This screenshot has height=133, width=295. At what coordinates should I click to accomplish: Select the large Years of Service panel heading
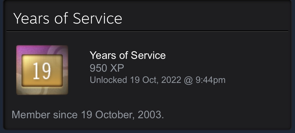coord(68,19)
